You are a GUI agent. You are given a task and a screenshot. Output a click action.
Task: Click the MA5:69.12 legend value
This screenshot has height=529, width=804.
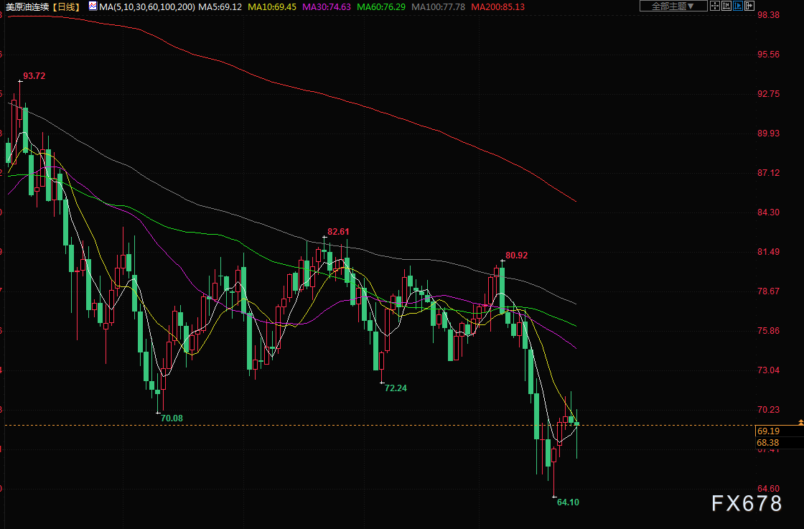[220, 6]
